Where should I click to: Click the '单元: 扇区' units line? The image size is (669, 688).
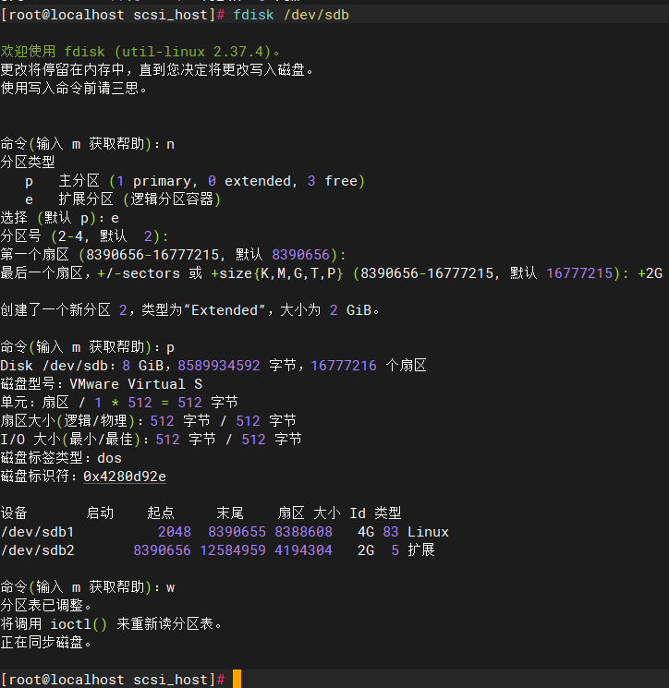[119, 403]
